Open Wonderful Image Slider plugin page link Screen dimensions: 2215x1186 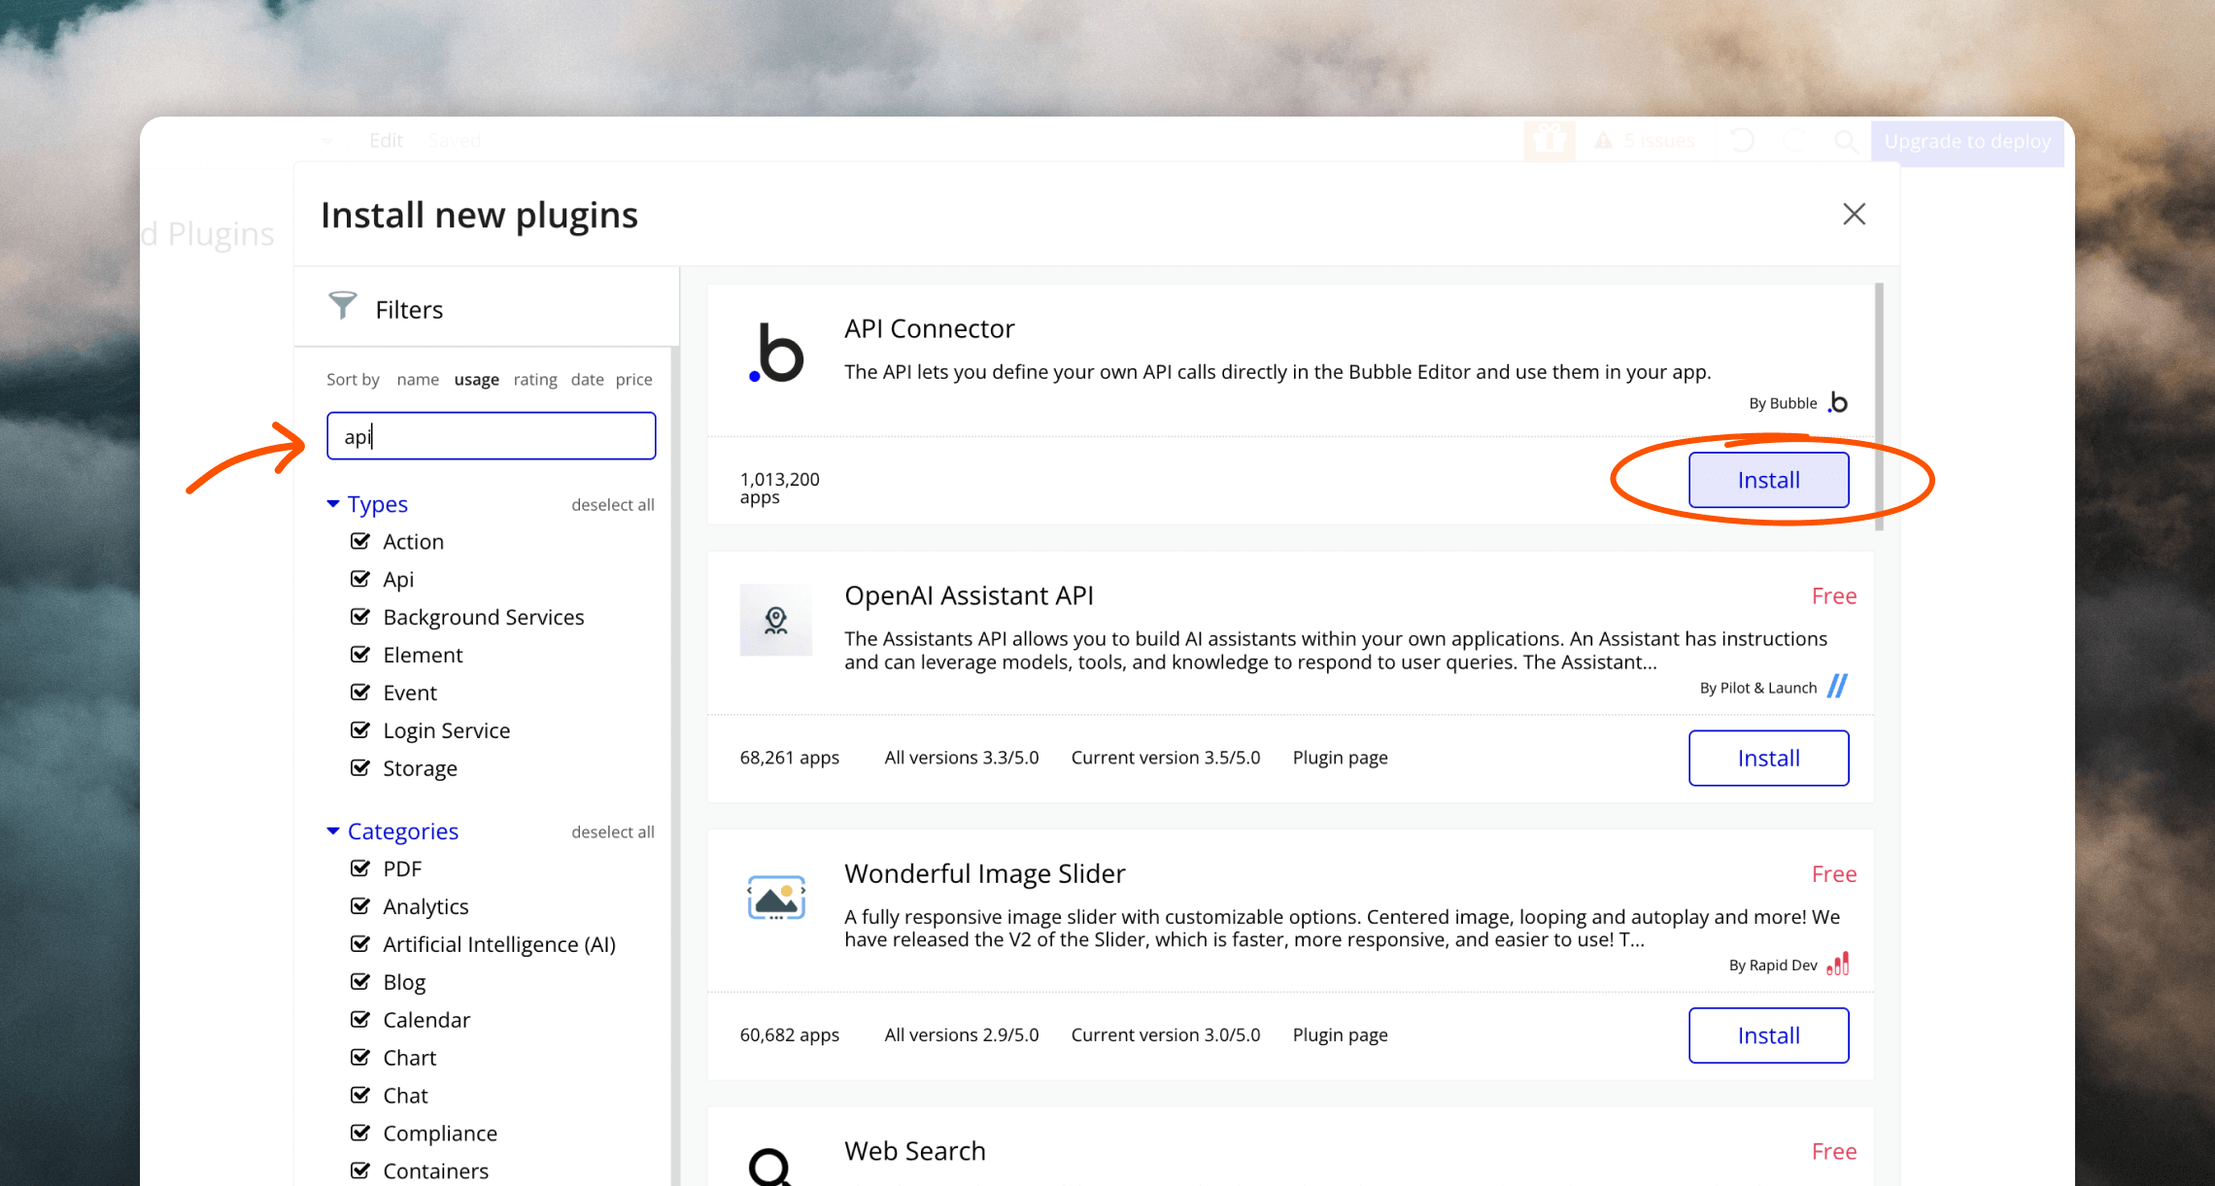(1340, 1035)
